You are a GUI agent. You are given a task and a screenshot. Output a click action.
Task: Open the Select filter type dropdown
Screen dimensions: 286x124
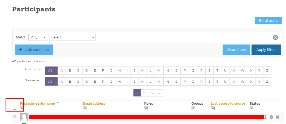point(72,37)
